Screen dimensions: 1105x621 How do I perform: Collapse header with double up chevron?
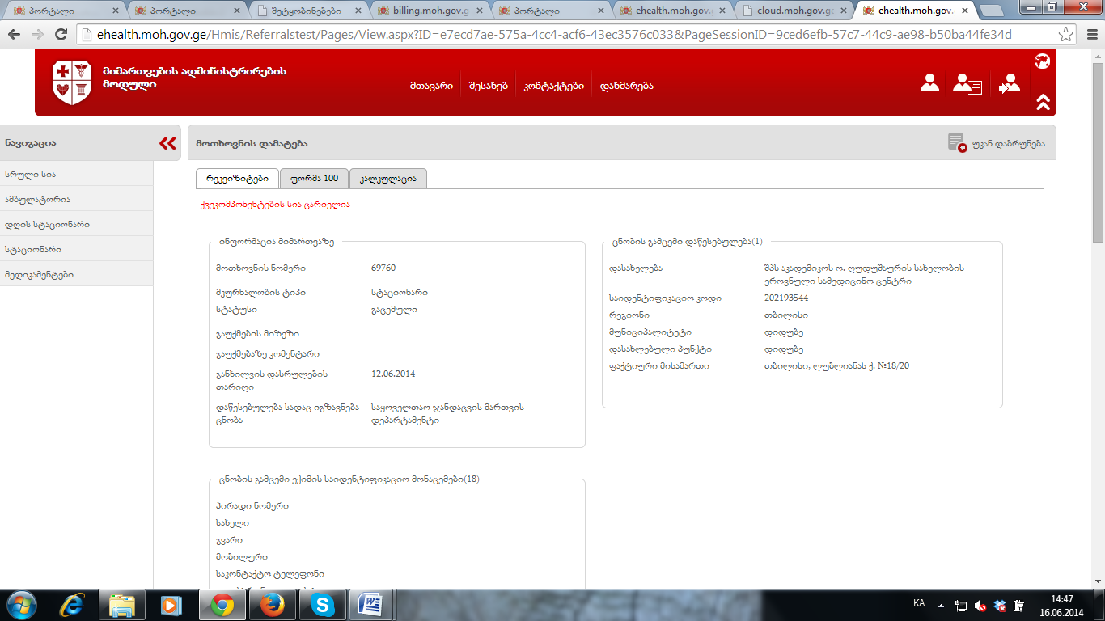[1043, 102]
